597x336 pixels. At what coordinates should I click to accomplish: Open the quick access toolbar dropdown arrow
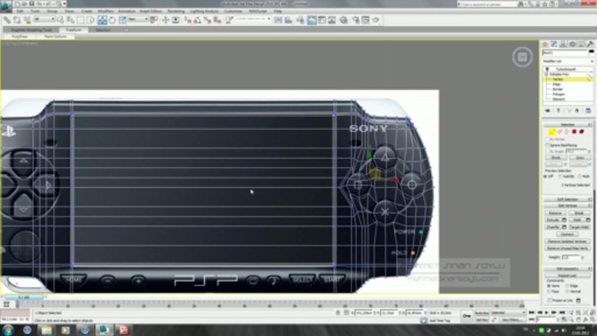[64, 4]
